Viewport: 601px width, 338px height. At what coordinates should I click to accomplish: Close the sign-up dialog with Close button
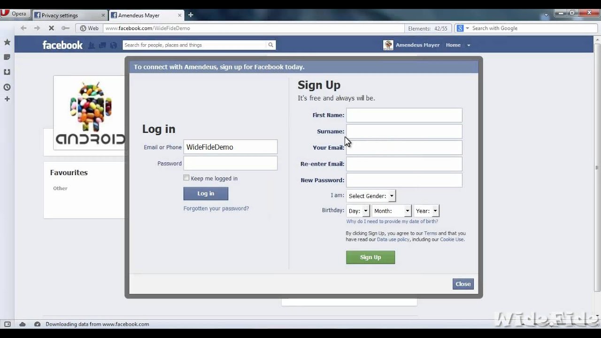(x=463, y=284)
